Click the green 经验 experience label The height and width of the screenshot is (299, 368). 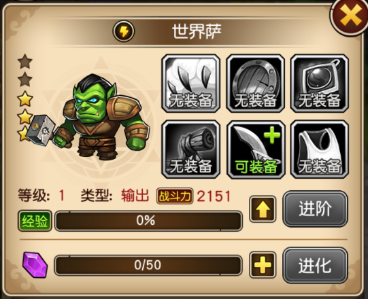tap(35, 221)
